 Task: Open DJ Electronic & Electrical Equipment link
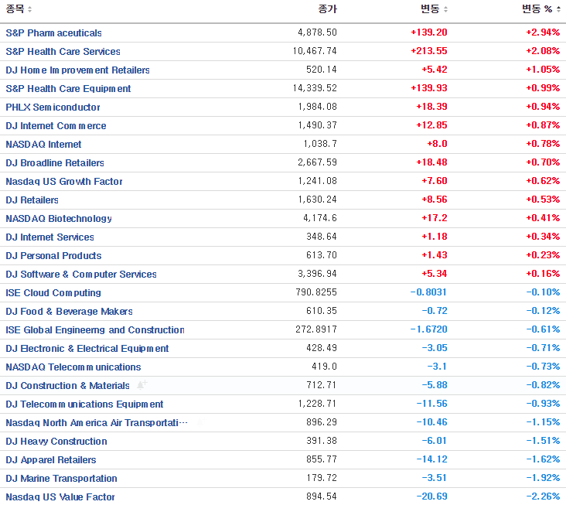[87, 349]
